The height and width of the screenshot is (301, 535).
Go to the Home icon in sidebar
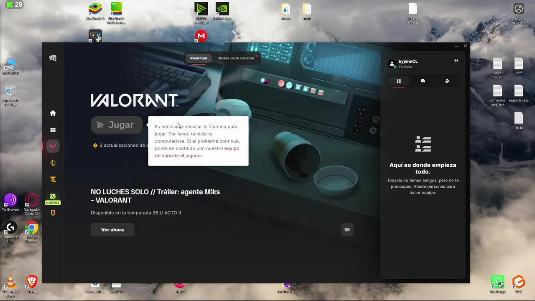click(x=53, y=113)
